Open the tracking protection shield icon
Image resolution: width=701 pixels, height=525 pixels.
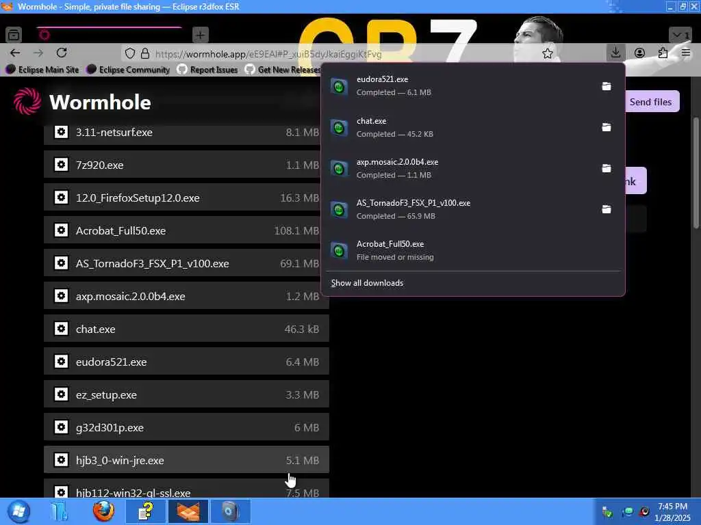tap(129, 54)
